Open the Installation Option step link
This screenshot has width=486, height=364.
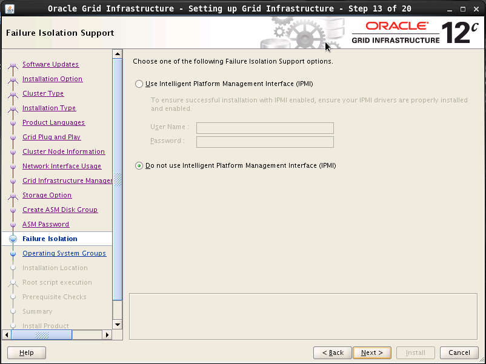(x=52, y=79)
